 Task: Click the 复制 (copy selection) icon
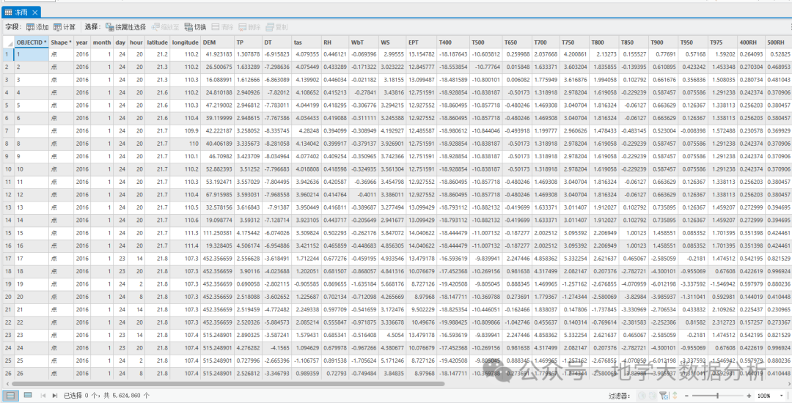[270, 26]
